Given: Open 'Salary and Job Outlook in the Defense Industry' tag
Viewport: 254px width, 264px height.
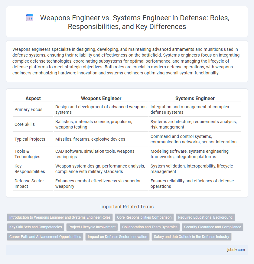Looking at the screenshot, I should click(191, 236).
